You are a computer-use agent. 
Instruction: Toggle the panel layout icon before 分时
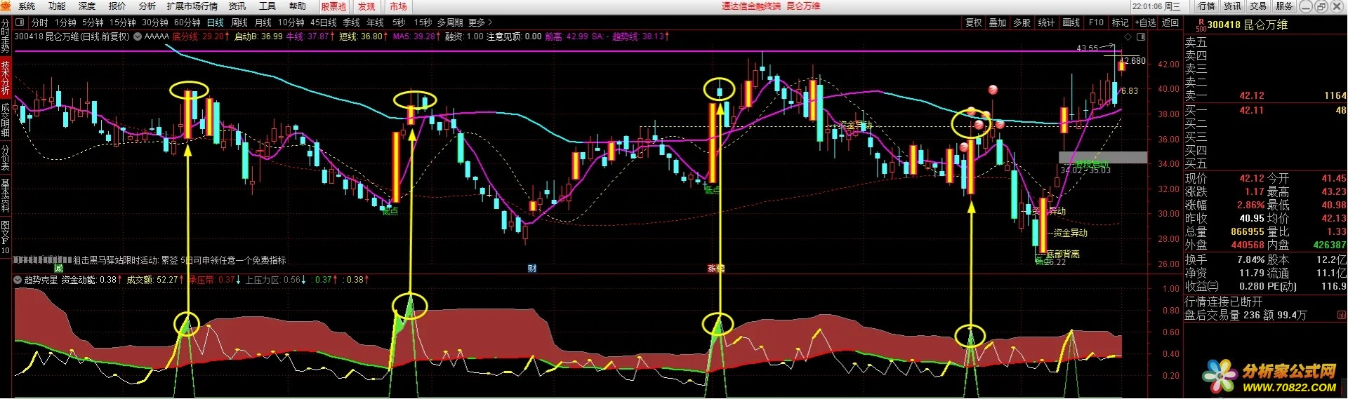click(x=20, y=22)
